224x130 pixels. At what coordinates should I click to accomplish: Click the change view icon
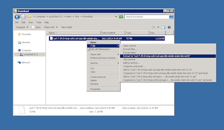click(x=154, y=27)
